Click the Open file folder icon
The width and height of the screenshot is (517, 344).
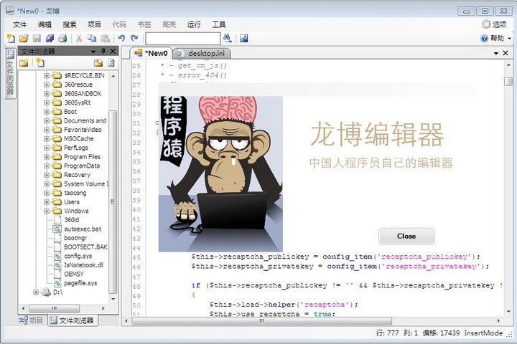[24, 38]
